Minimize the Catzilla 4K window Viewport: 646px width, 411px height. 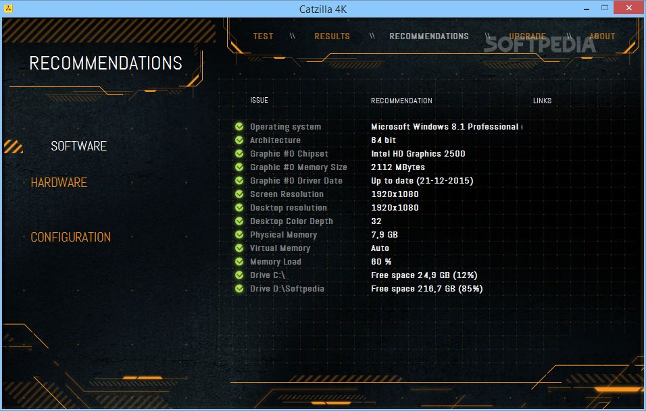pos(587,8)
